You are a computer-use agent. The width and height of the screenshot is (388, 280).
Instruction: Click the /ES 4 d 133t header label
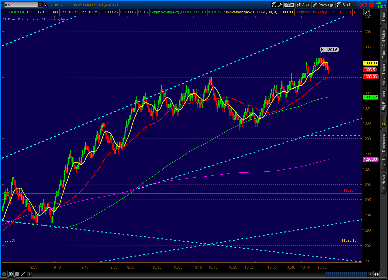[x=14, y=12]
